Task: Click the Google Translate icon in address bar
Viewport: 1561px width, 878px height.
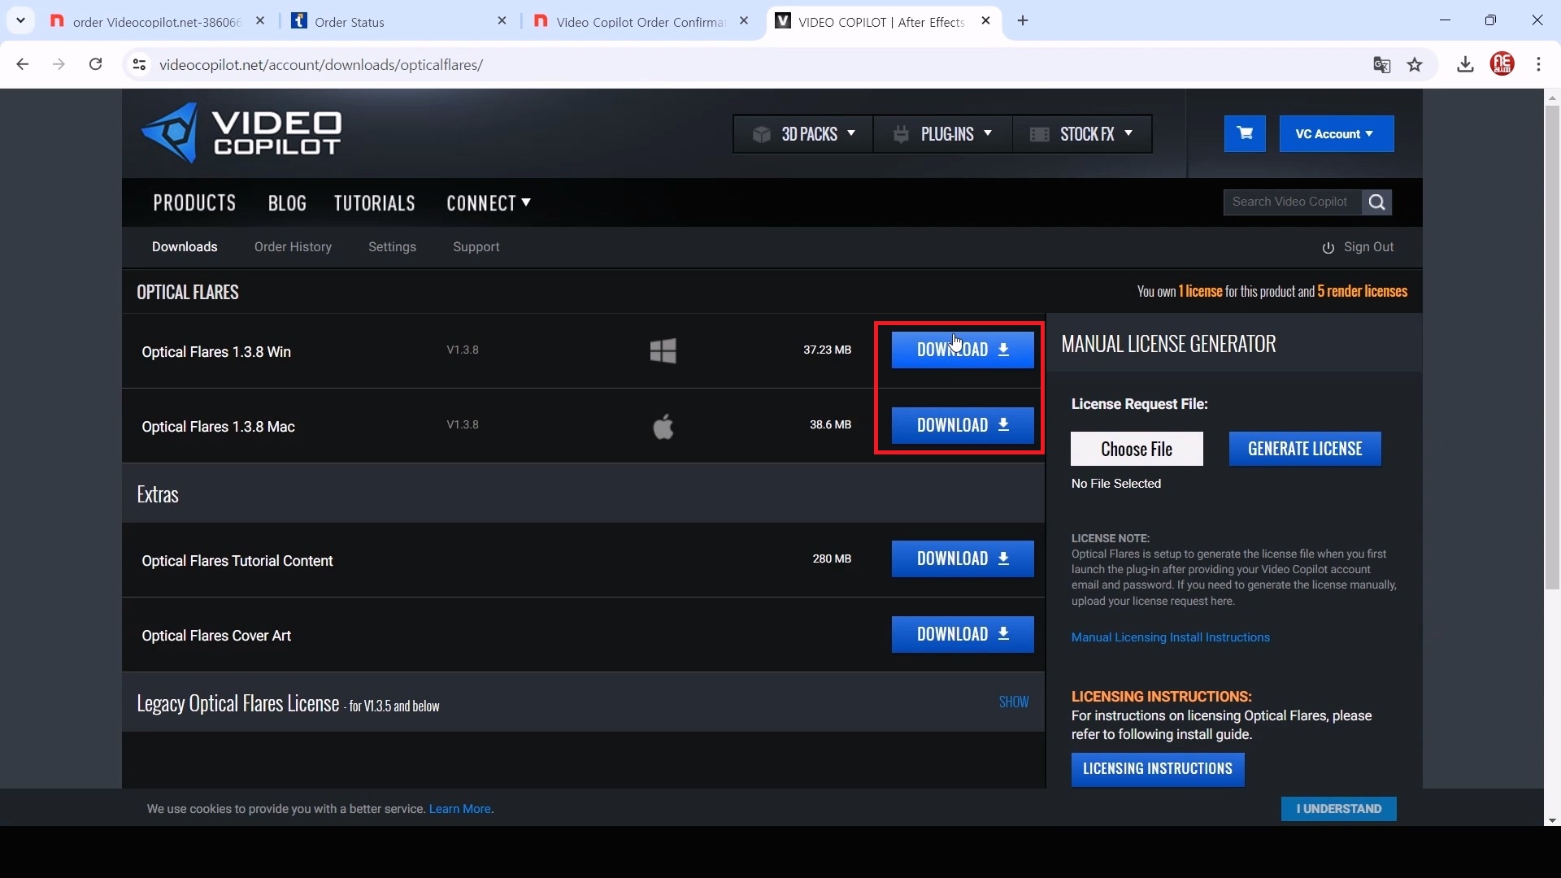Action: (x=1381, y=65)
